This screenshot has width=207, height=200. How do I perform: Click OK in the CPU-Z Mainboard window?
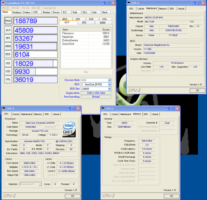pos(198,90)
